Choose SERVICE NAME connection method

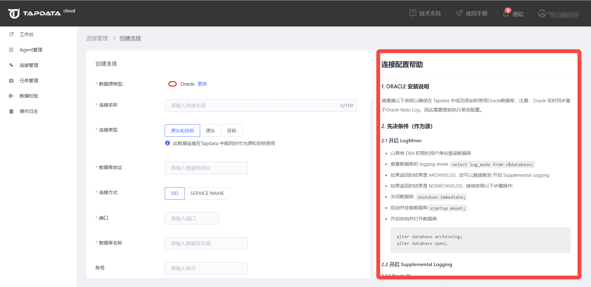(207, 193)
